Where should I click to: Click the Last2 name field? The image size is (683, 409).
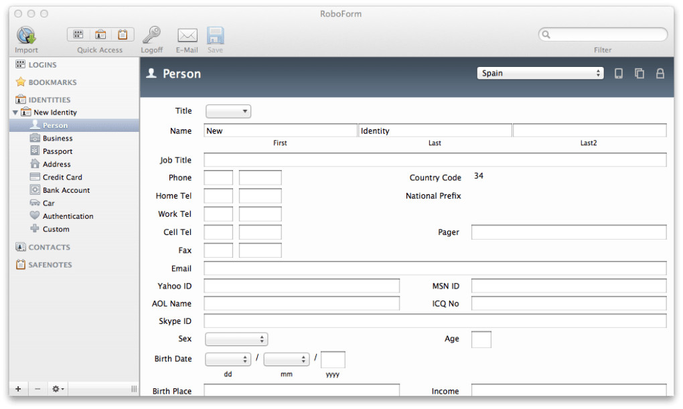click(x=590, y=131)
